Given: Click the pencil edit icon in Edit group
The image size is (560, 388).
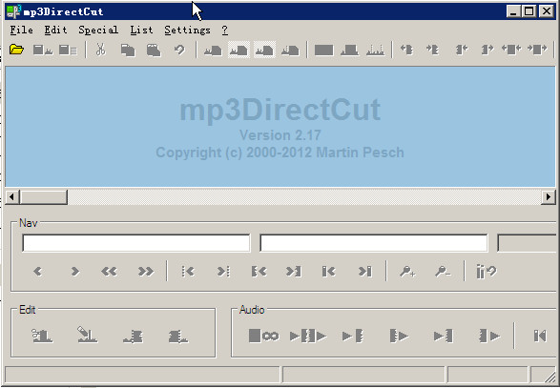Looking at the screenshot, I should point(87,335).
